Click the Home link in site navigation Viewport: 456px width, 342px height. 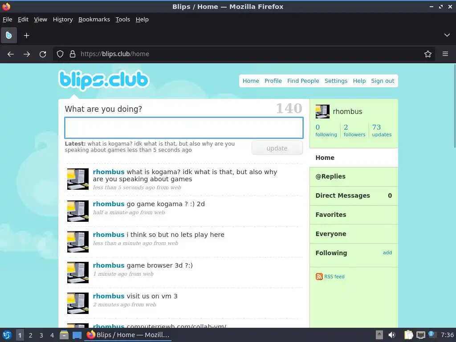coord(251,81)
